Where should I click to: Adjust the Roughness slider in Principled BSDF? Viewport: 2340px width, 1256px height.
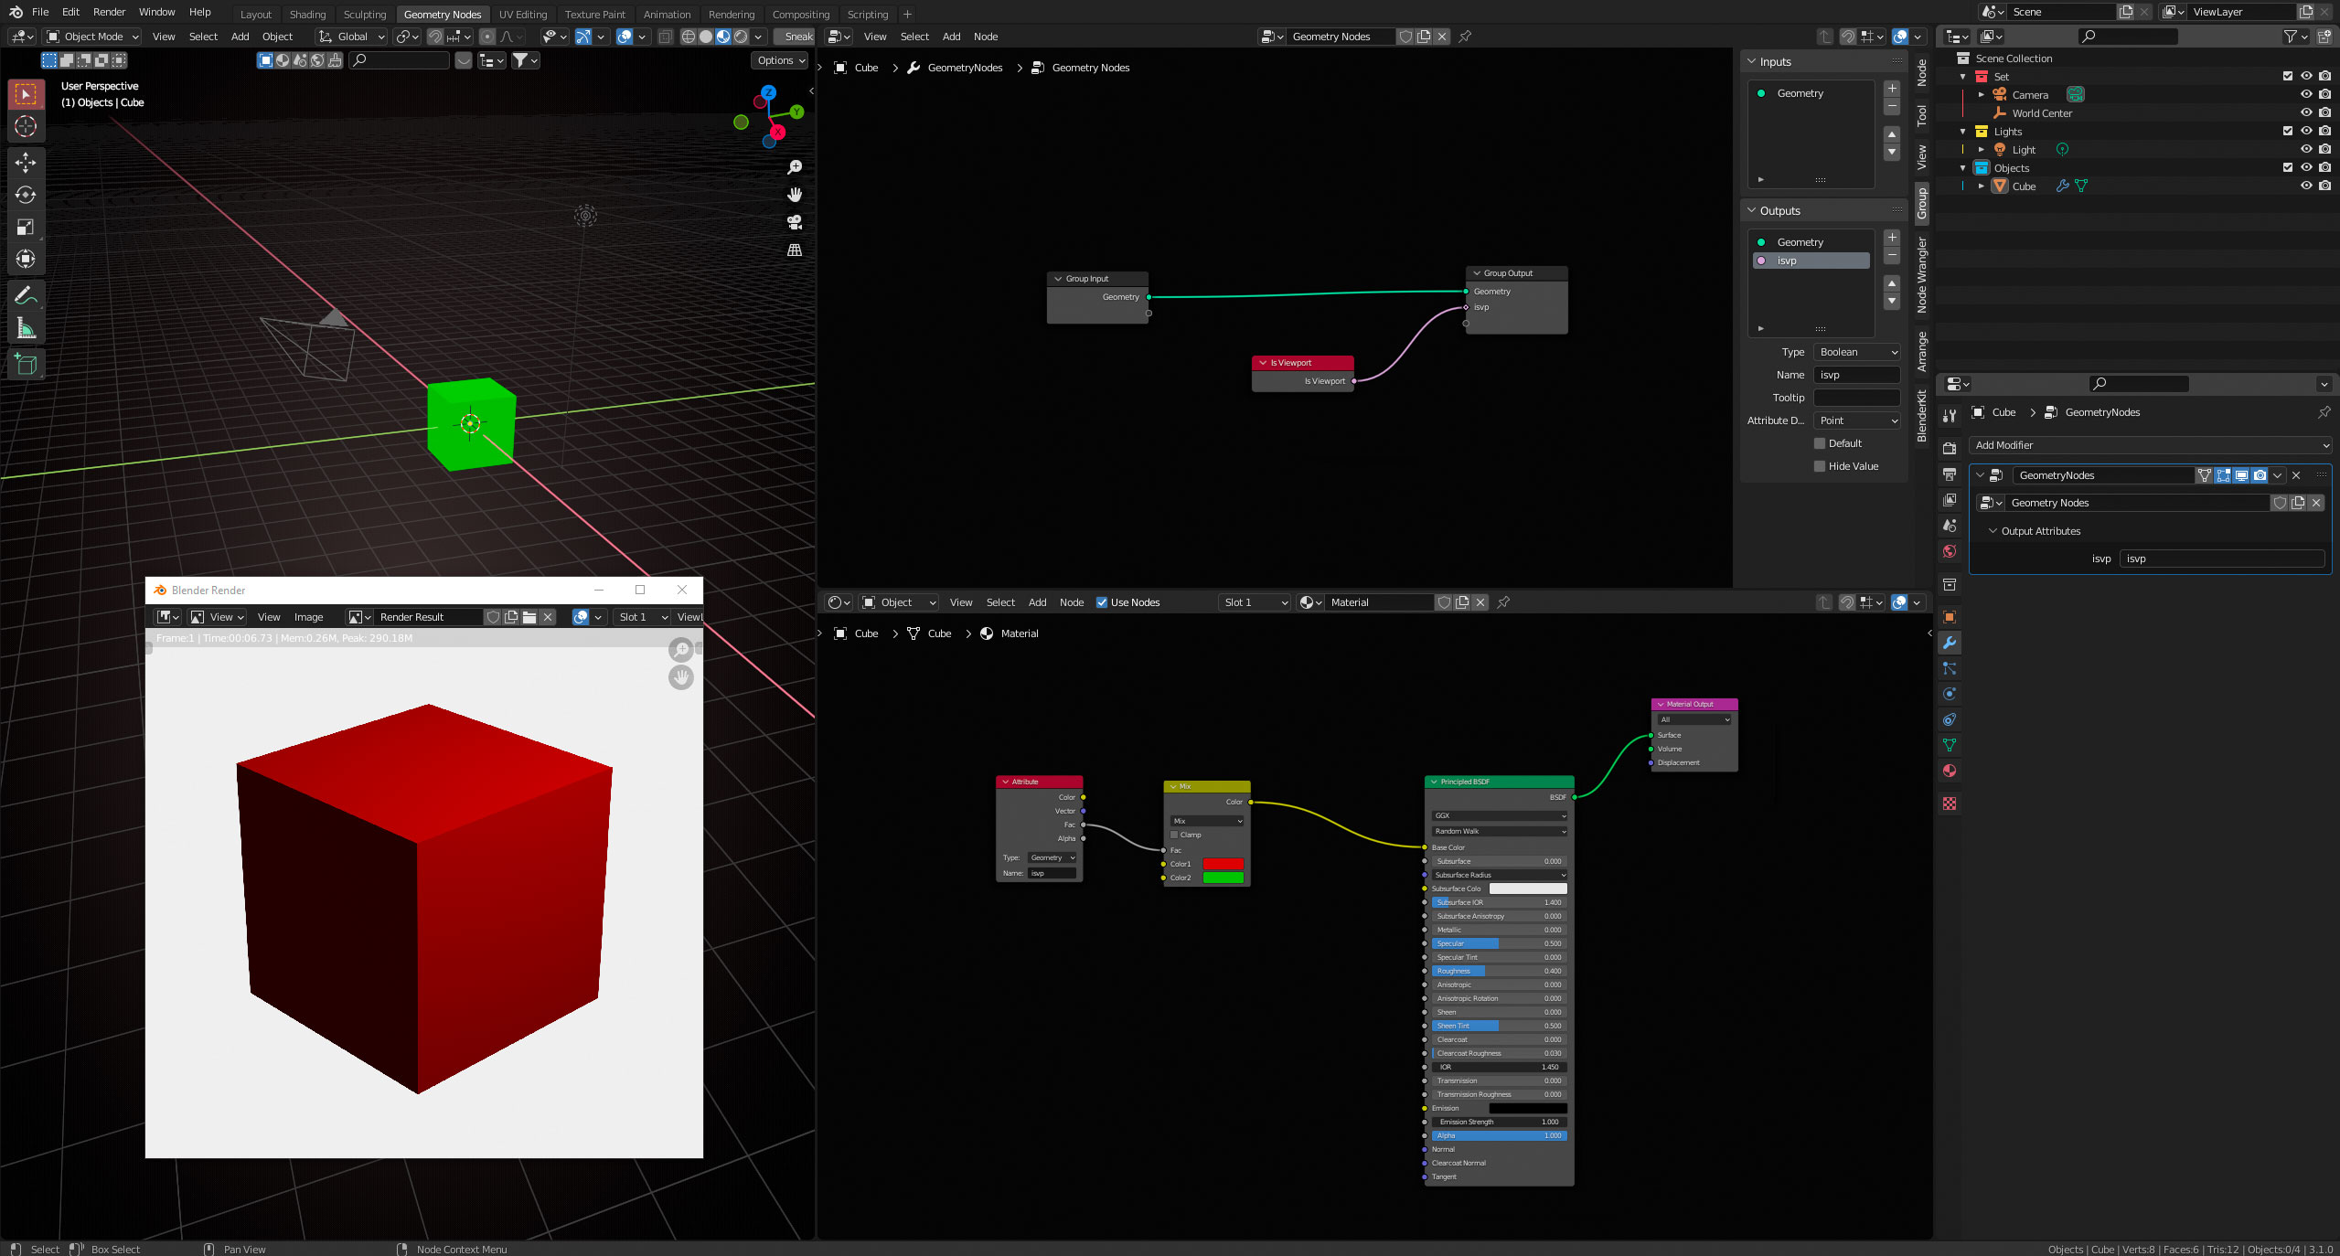pyautogui.click(x=1499, y=971)
